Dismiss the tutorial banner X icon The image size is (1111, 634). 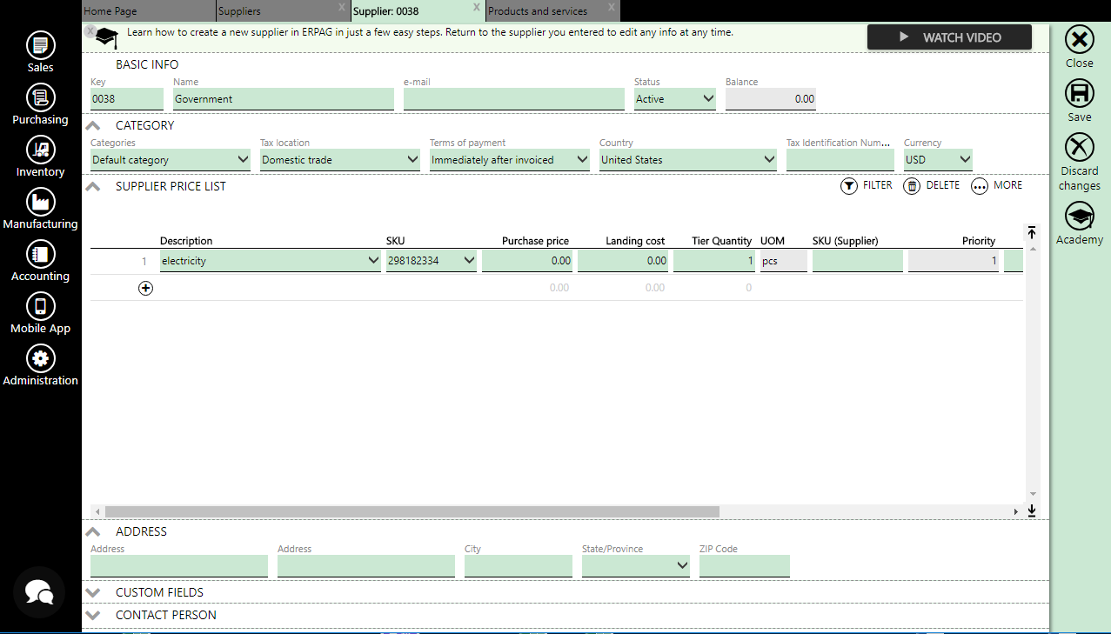point(90,30)
